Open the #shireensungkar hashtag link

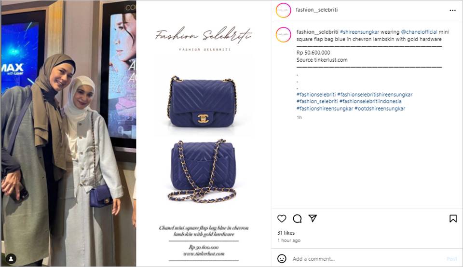point(359,32)
